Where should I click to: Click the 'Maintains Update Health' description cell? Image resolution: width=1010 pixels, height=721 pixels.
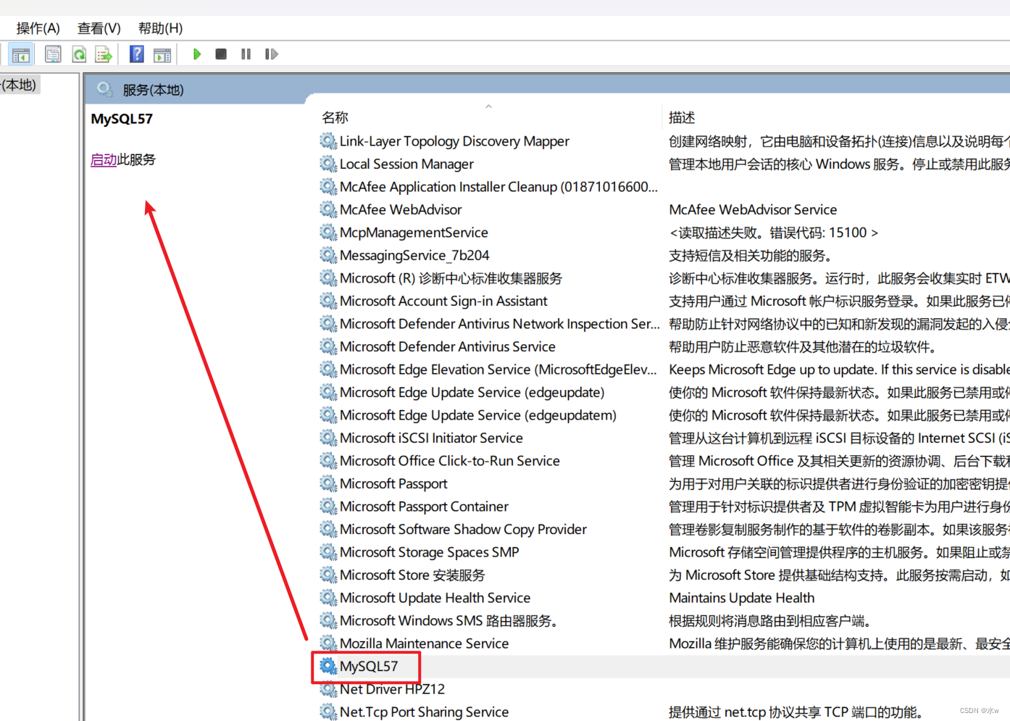coord(741,598)
